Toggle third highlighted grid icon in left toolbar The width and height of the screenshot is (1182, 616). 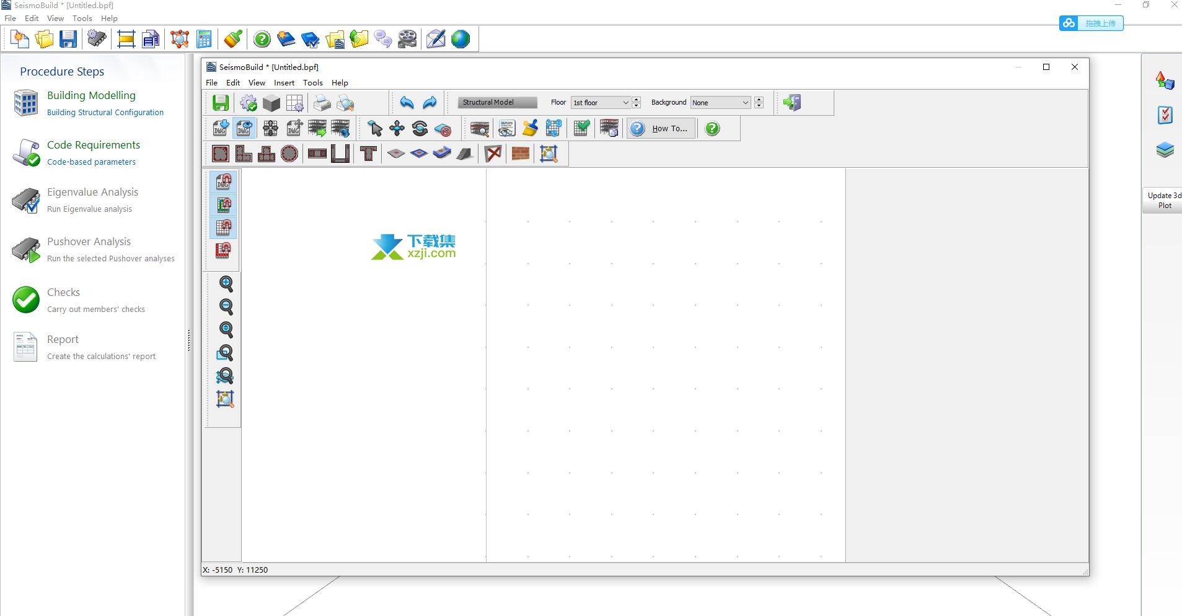tap(223, 227)
